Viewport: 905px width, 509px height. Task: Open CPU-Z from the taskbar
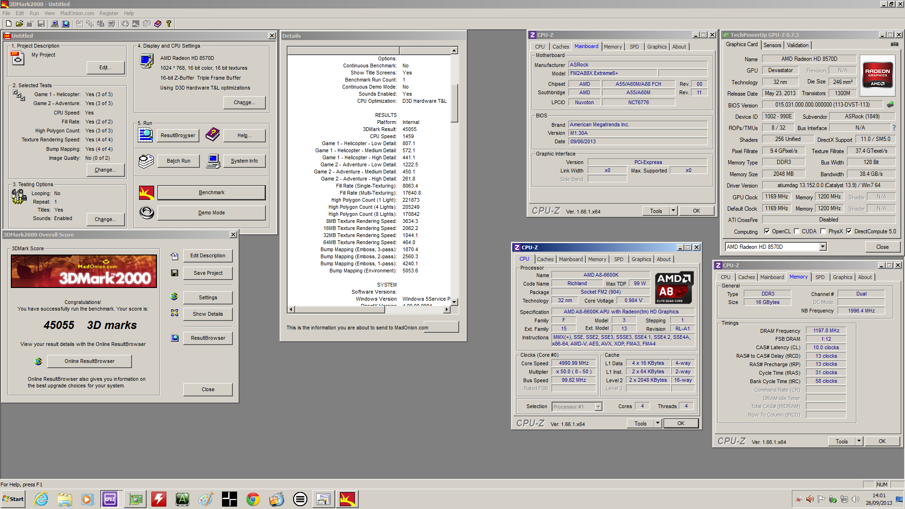(110, 499)
